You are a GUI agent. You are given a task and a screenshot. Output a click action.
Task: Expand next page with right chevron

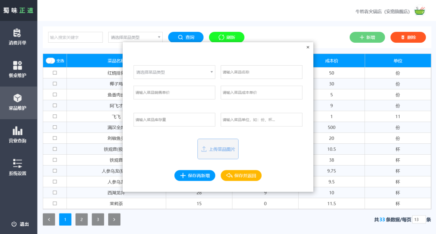(114, 219)
